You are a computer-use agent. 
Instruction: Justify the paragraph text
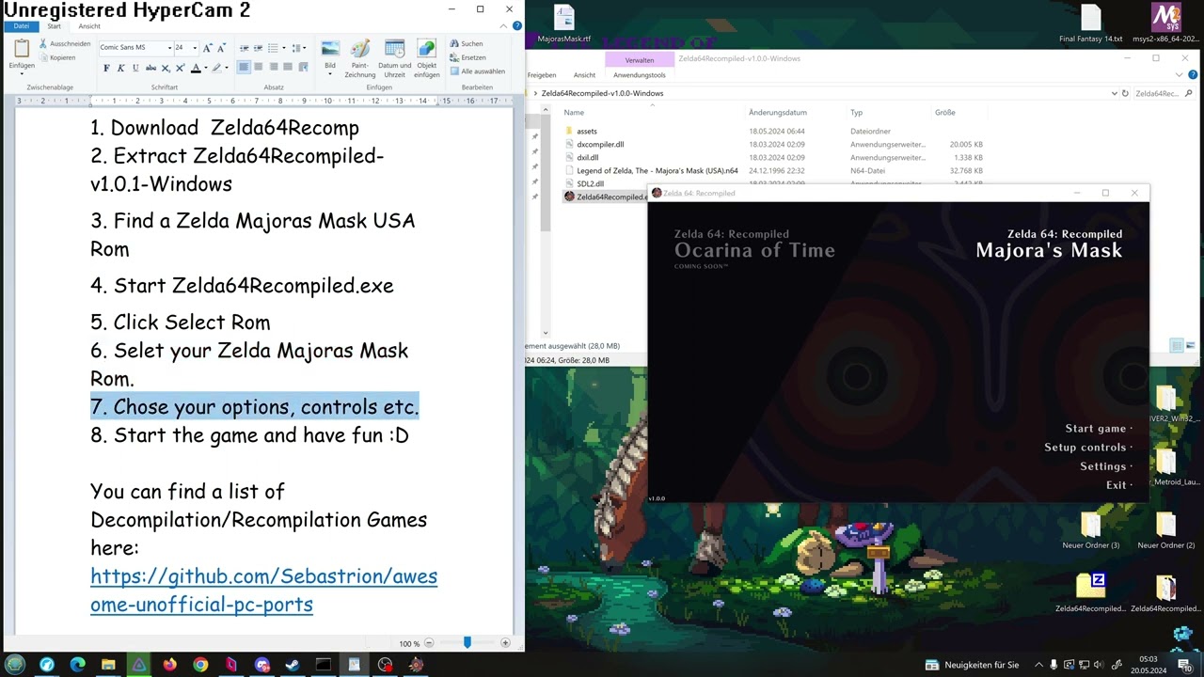288,67
